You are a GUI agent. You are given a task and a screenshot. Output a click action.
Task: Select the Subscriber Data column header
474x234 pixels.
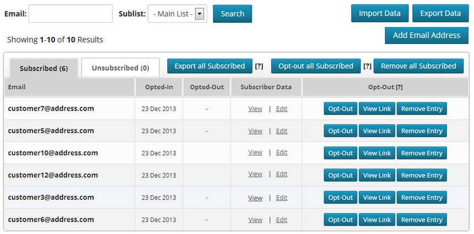(x=266, y=87)
